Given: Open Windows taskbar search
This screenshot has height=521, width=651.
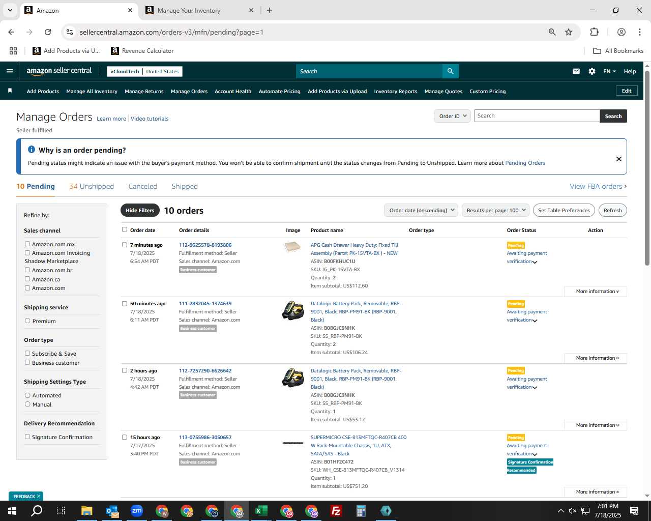Looking at the screenshot, I should (37, 511).
